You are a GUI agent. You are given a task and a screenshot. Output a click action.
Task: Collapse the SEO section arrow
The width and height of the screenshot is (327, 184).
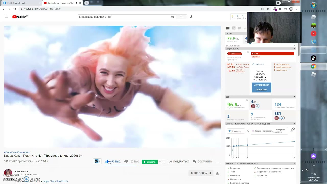pos(294,97)
